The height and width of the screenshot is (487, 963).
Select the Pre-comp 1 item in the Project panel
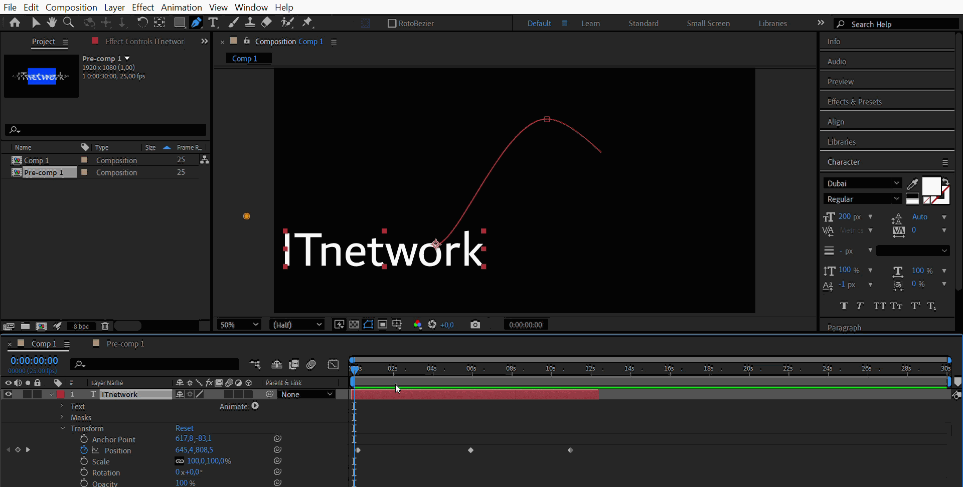pos(44,172)
